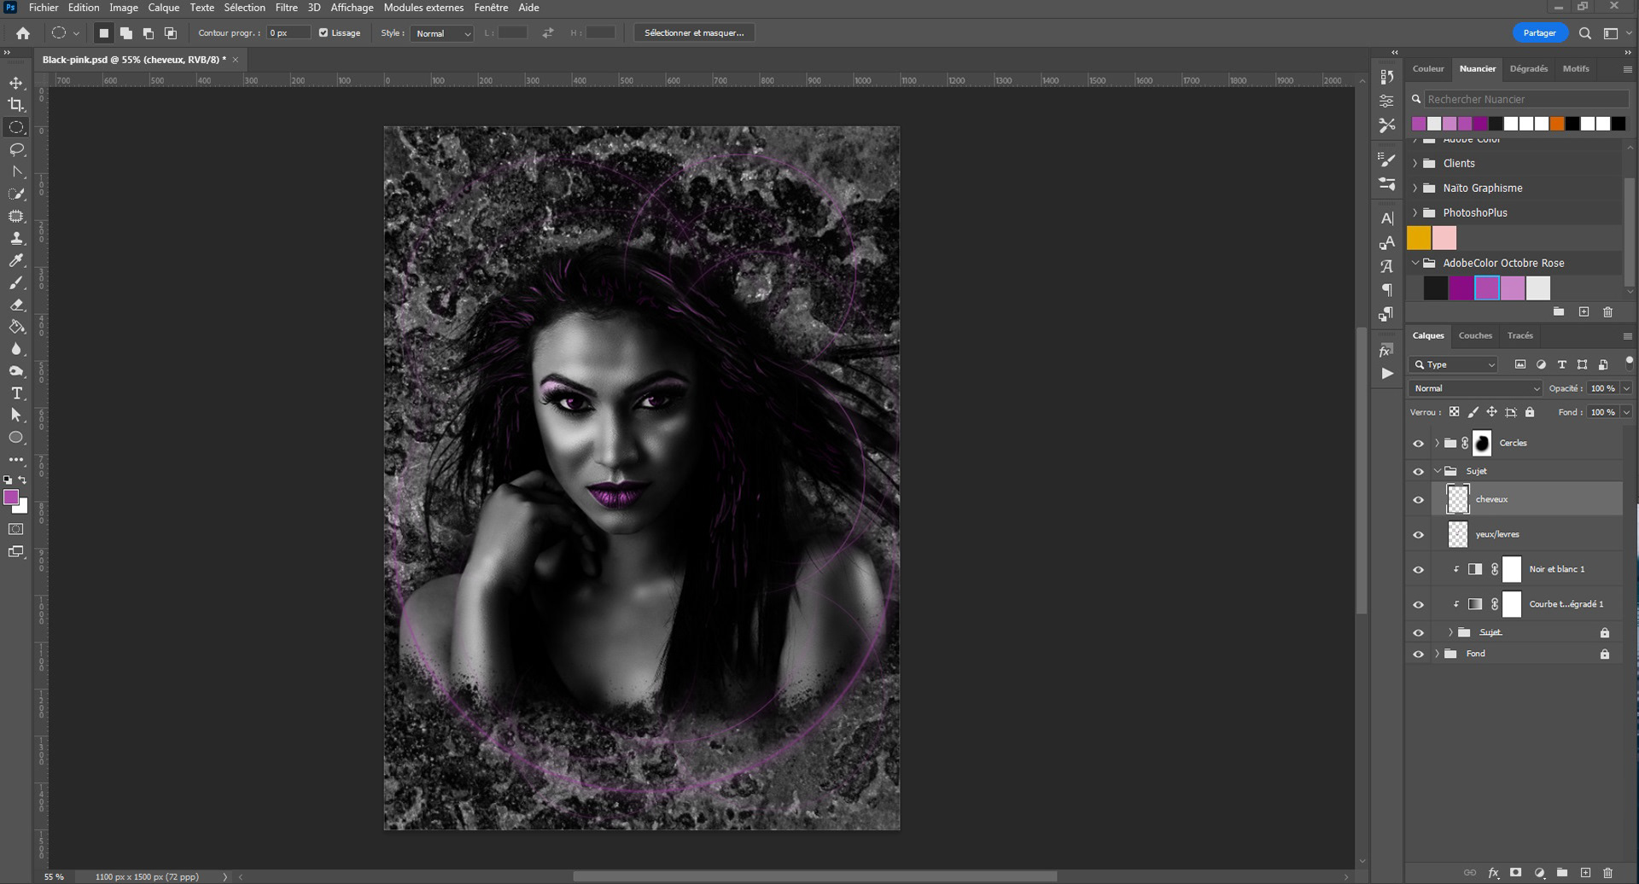Viewport: 1639px width, 884px height.
Task: Hide the Fond layer group
Action: point(1418,654)
